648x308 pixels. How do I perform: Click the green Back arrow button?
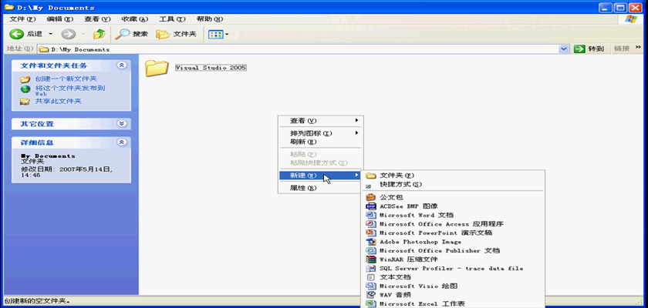[x=16, y=34]
